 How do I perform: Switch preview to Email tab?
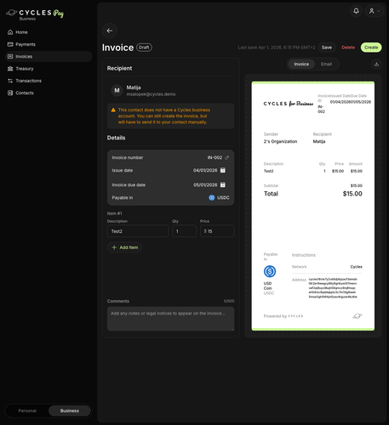pyautogui.click(x=326, y=65)
